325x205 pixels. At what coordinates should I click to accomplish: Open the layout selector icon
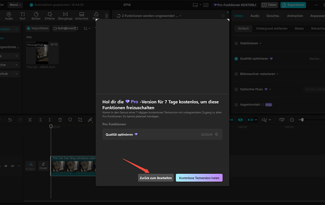click(x=195, y=5)
